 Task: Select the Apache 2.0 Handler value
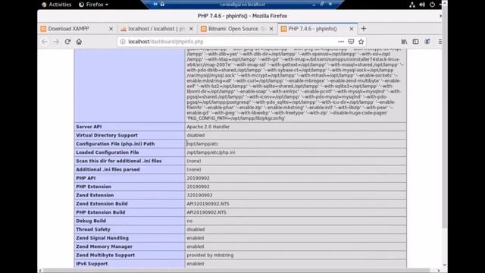click(208, 127)
